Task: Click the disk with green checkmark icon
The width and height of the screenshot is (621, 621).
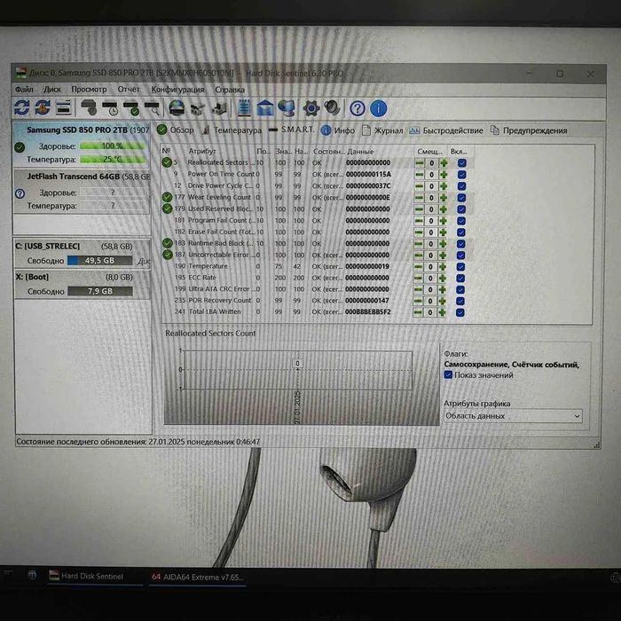Action: [131, 107]
